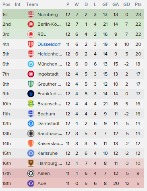Select the dark blue Frankfurt badge
Viewport: 147px width, 191px height.
point(31,94)
